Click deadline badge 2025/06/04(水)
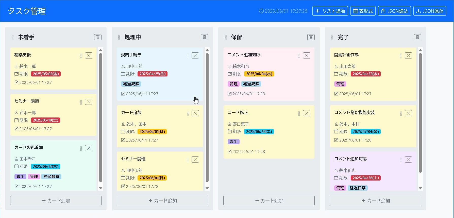Image resolution: width=454 pixels, height=218 pixels. (x=259, y=74)
